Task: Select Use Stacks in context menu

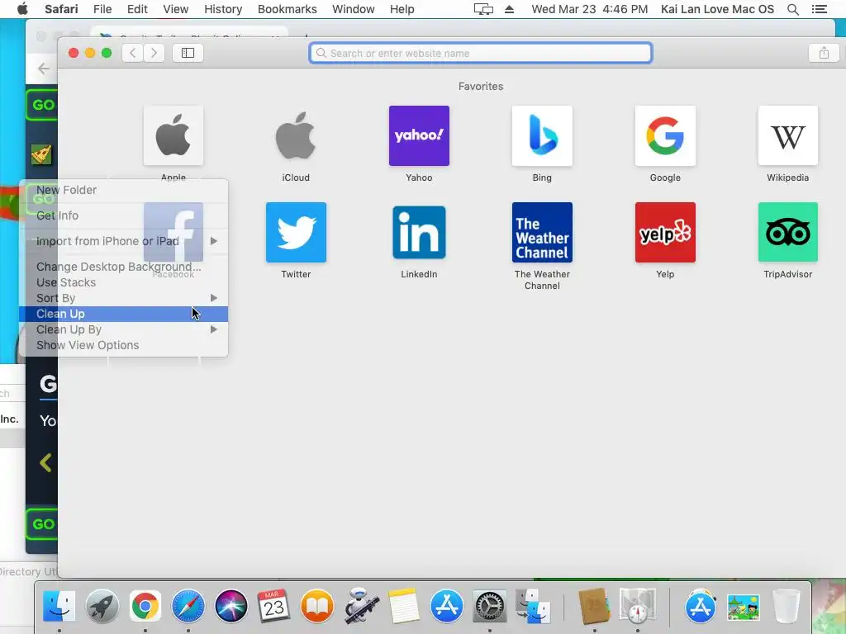Action: pyautogui.click(x=124, y=282)
